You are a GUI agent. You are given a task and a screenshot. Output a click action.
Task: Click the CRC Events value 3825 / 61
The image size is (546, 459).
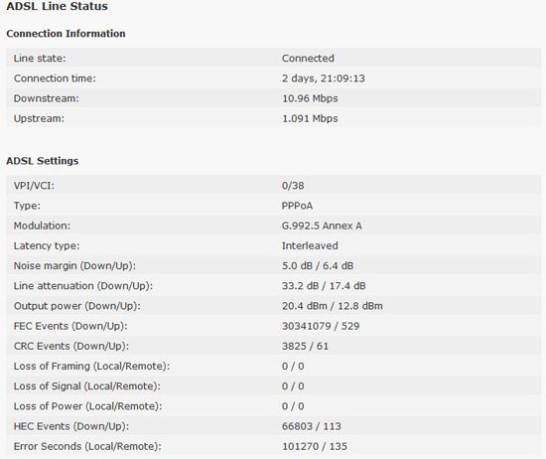tap(305, 346)
